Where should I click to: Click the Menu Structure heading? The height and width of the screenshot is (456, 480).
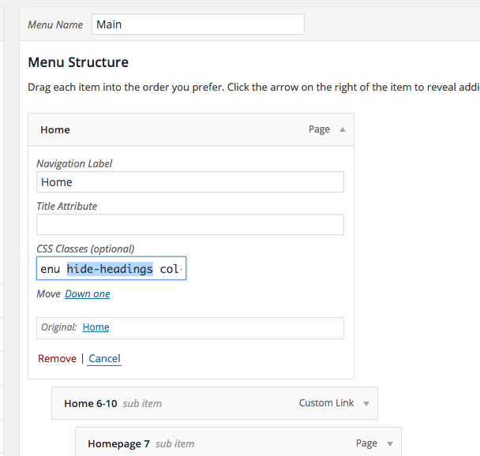pyautogui.click(x=78, y=62)
